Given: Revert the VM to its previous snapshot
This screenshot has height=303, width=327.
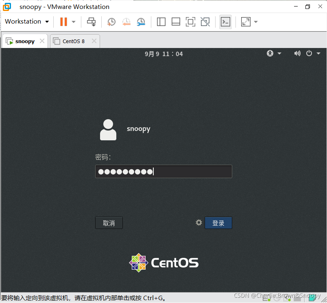Looking at the screenshot, I should tap(126, 22).
